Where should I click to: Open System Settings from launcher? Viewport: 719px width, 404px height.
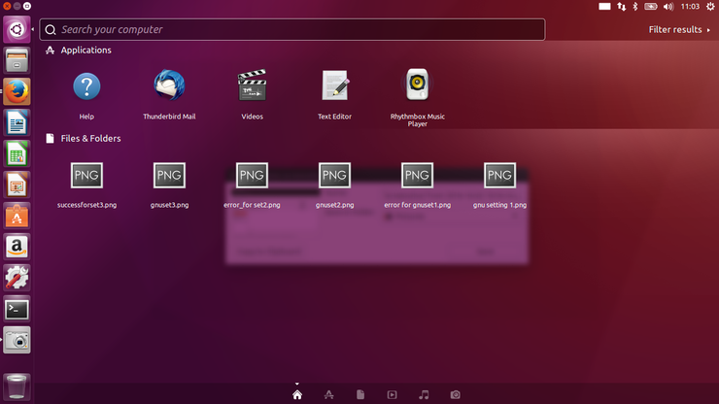point(17,278)
